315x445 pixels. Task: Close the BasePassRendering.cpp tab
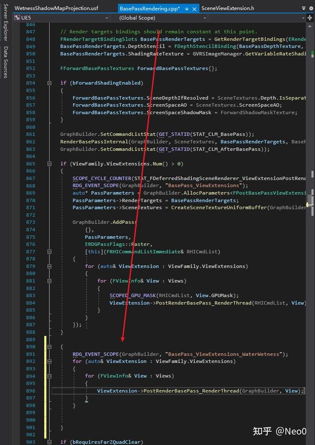[x=194, y=9]
